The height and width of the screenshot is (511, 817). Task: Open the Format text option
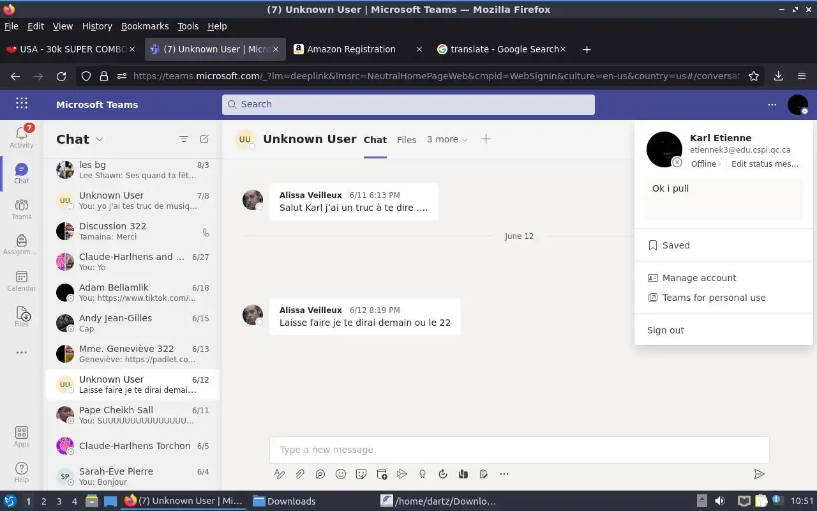[280, 474]
